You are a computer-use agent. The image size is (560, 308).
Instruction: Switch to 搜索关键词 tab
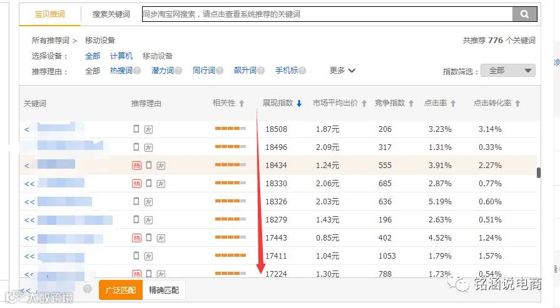click(111, 14)
